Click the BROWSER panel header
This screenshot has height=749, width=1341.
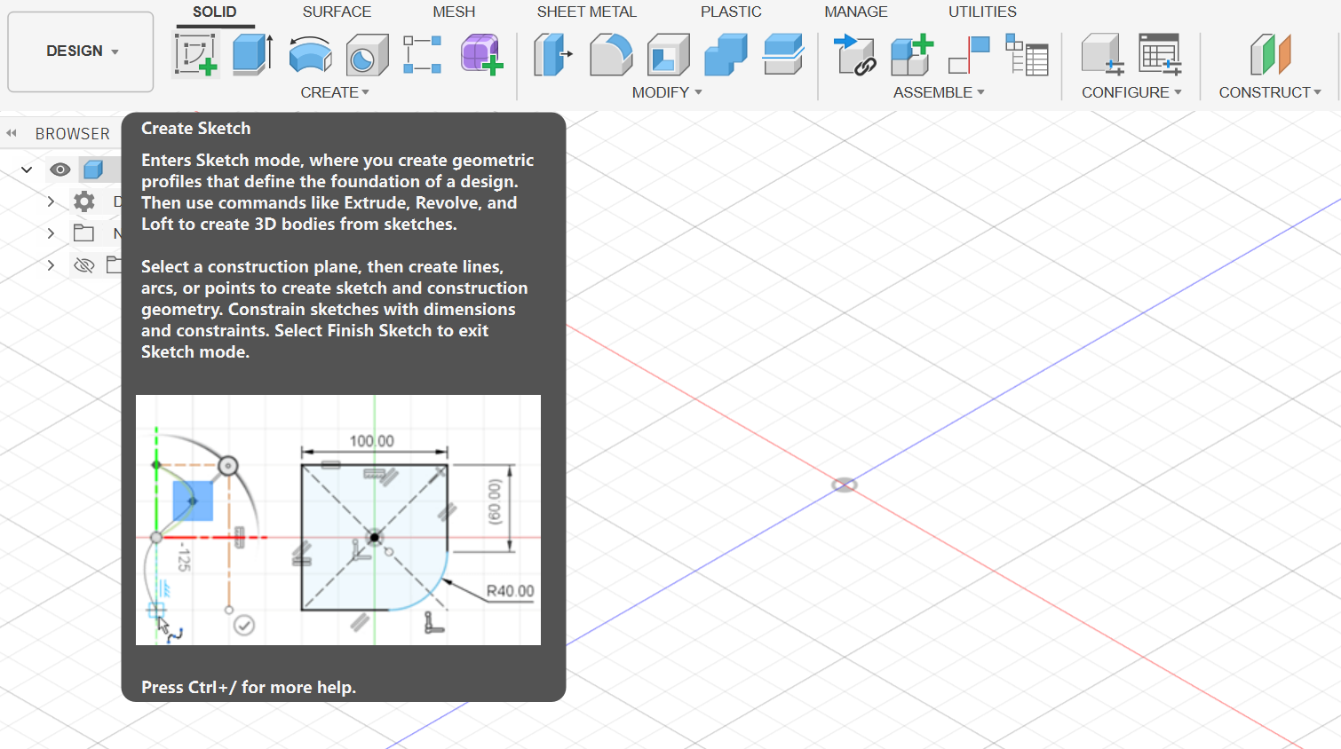(73, 133)
